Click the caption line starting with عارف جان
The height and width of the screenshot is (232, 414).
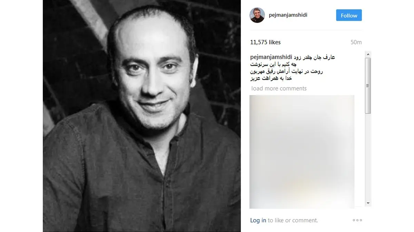[x=314, y=57]
